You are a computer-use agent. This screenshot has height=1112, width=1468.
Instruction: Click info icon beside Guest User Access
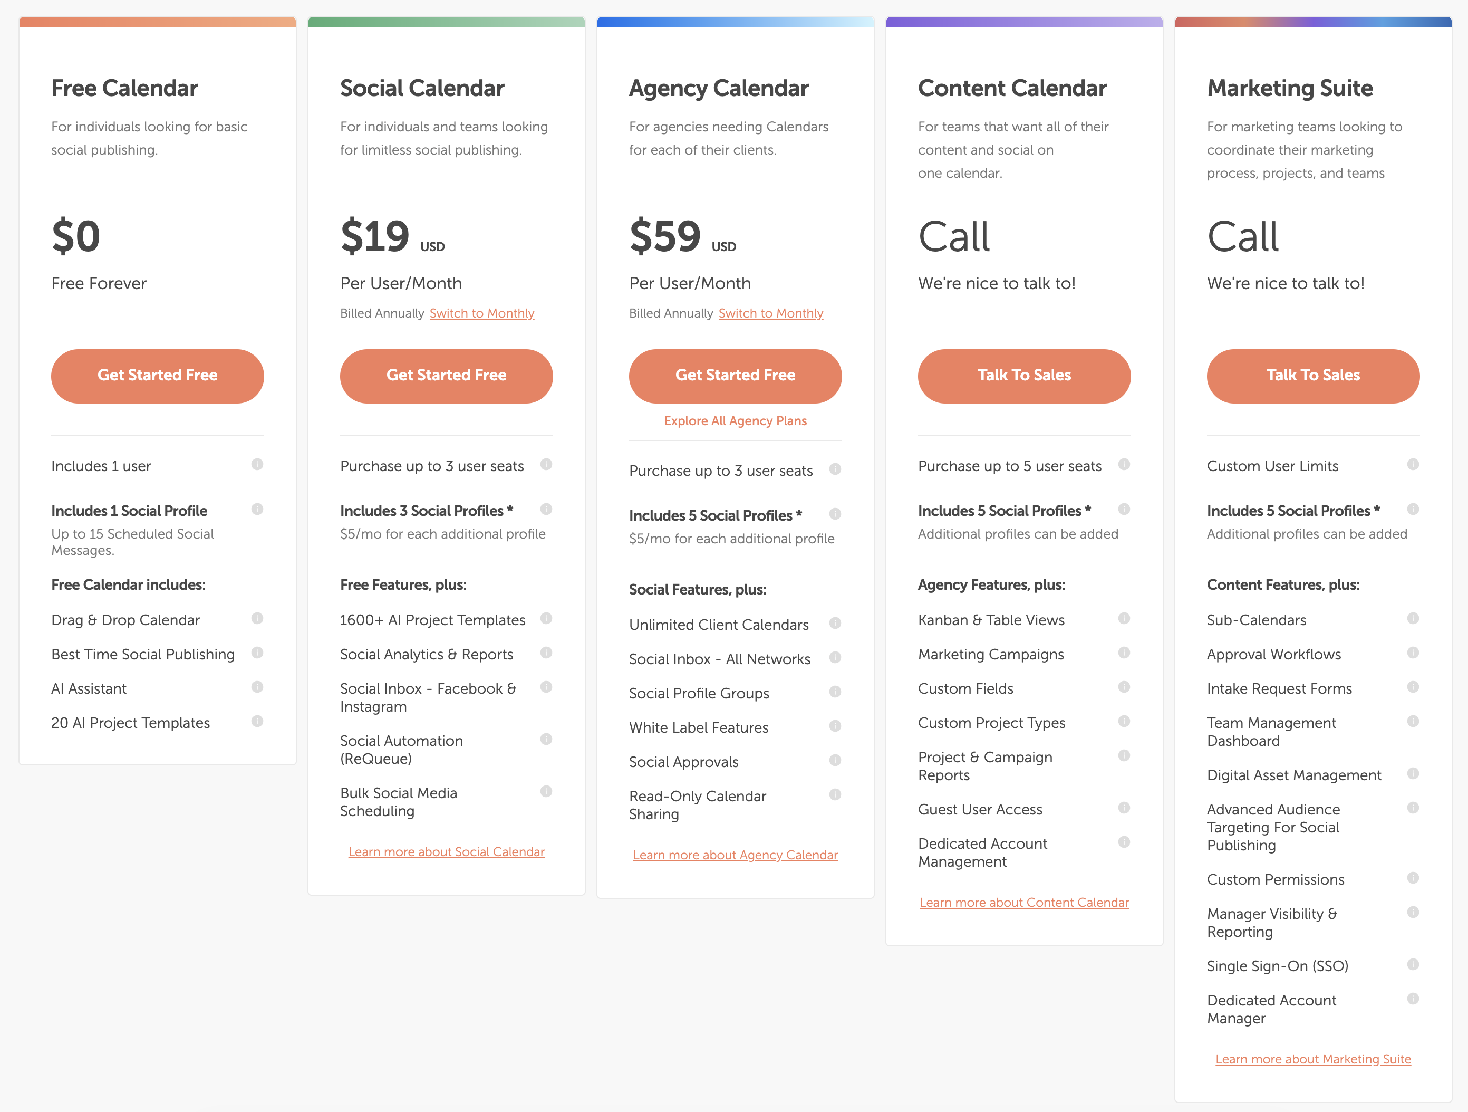tap(1124, 808)
